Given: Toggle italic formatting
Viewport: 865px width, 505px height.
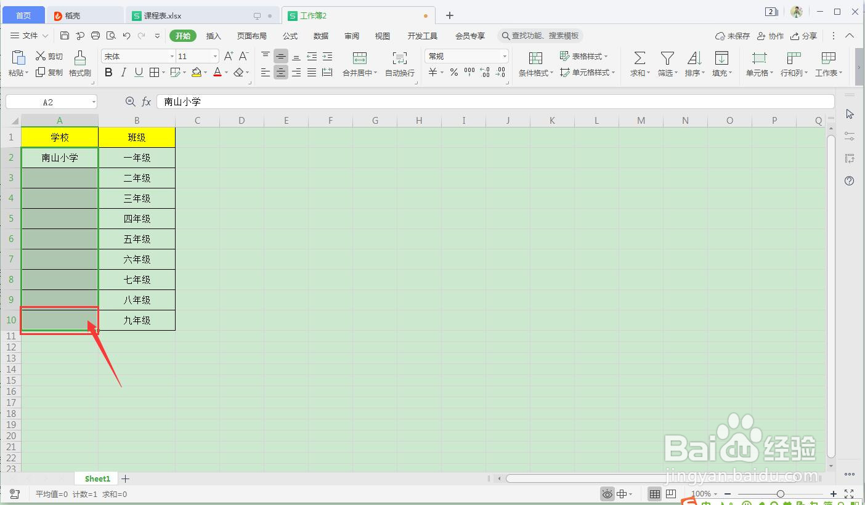Looking at the screenshot, I should (123, 72).
